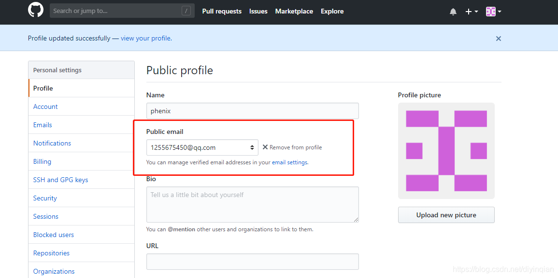Expand the Public email dropdown
This screenshot has height=278, width=558.
(202, 147)
